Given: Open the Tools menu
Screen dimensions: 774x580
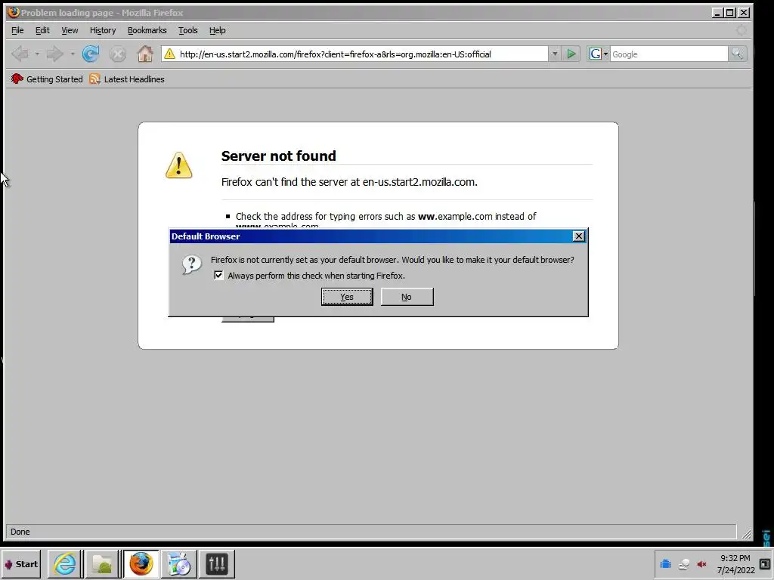Looking at the screenshot, I should (188, 30).
